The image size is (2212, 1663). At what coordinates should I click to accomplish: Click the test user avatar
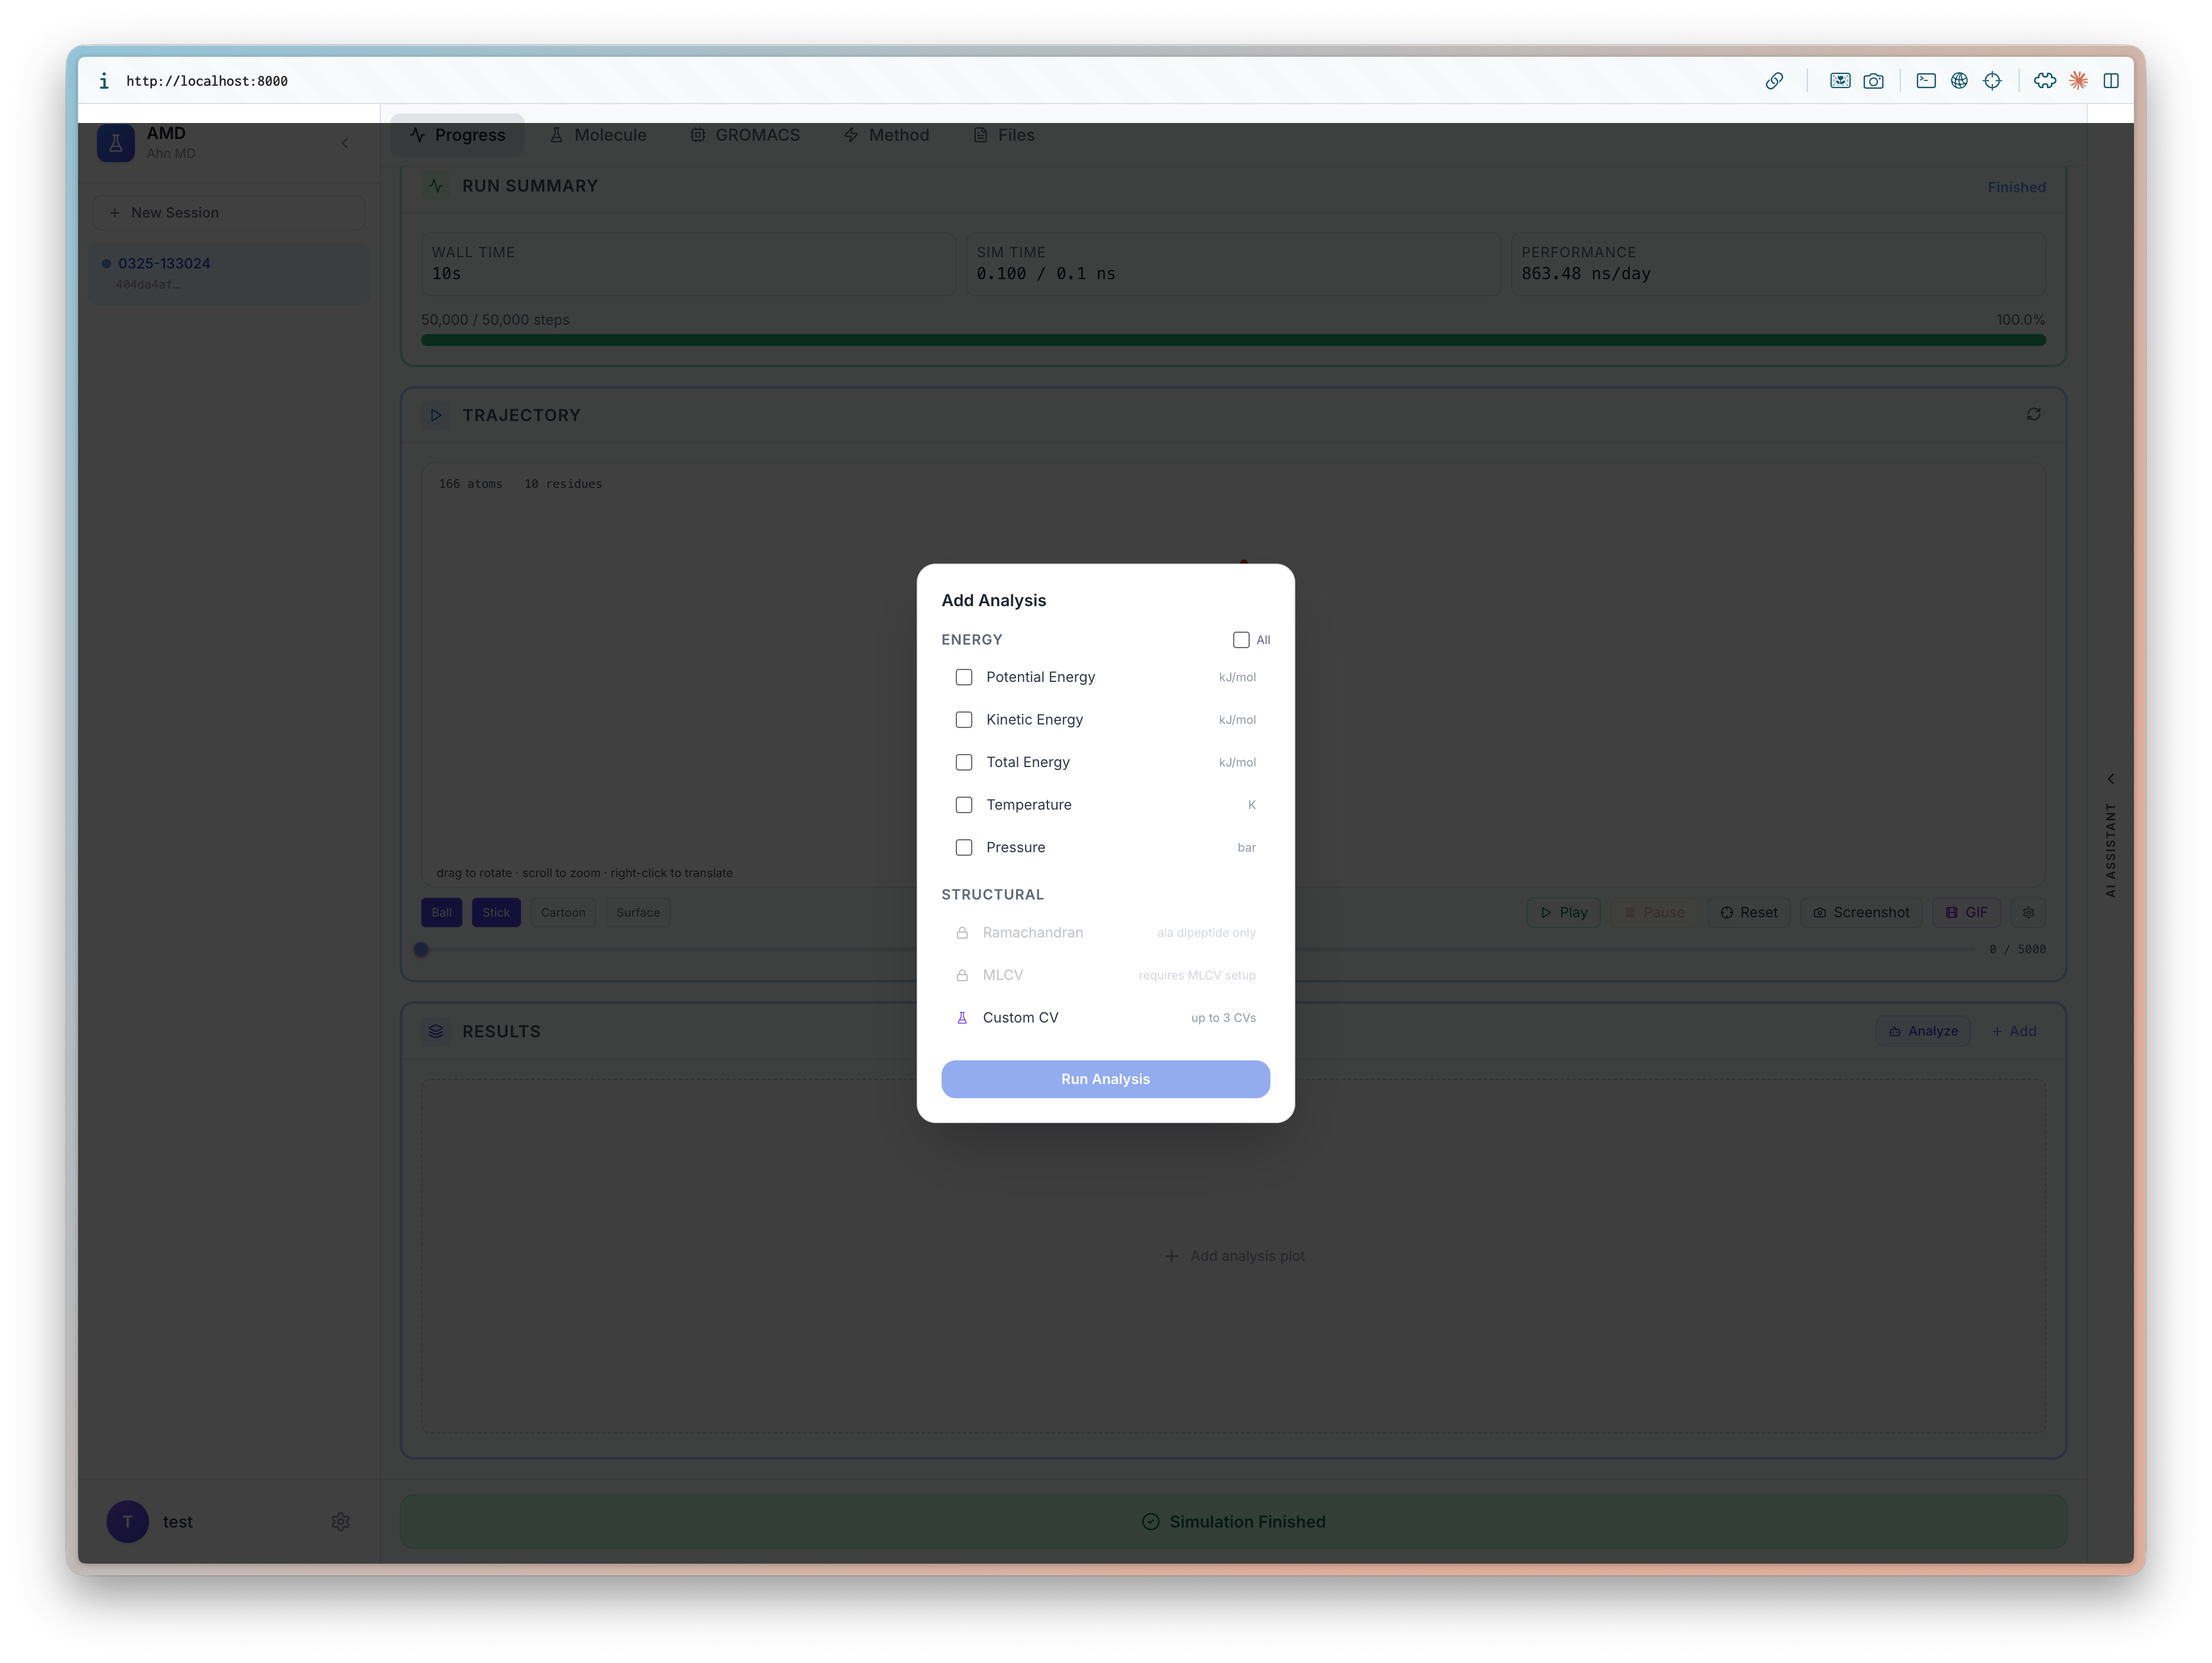(x=128, y=1521)
